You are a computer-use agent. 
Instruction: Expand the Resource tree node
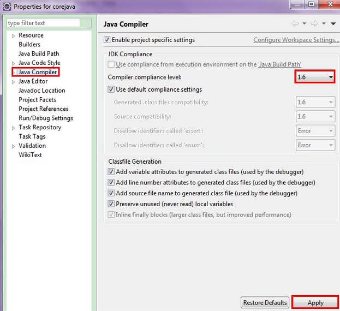[x=13, y=36]
